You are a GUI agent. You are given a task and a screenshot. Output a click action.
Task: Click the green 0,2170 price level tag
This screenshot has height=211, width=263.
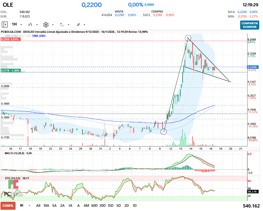[x=10, y=71]
